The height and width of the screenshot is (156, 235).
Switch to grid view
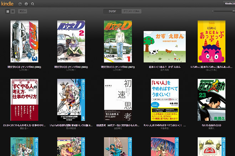[x=8, y=11]
